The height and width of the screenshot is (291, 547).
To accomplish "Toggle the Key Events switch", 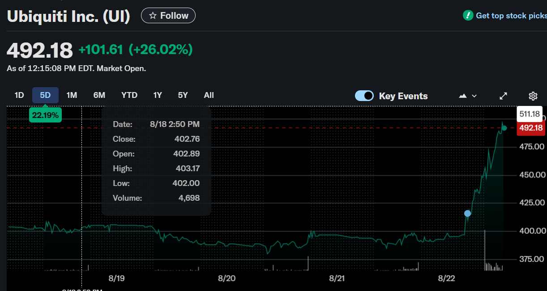I will tap(364, 96).
